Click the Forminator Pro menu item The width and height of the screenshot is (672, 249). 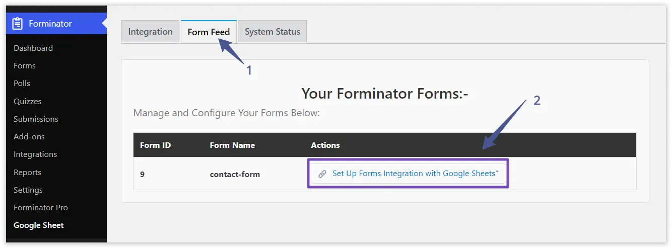(41, 208)
